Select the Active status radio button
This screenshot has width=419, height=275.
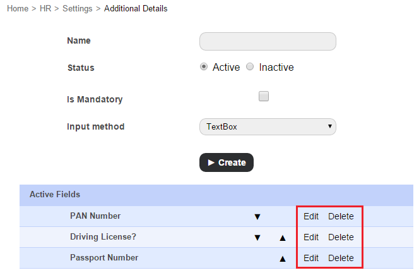(204, 67)
